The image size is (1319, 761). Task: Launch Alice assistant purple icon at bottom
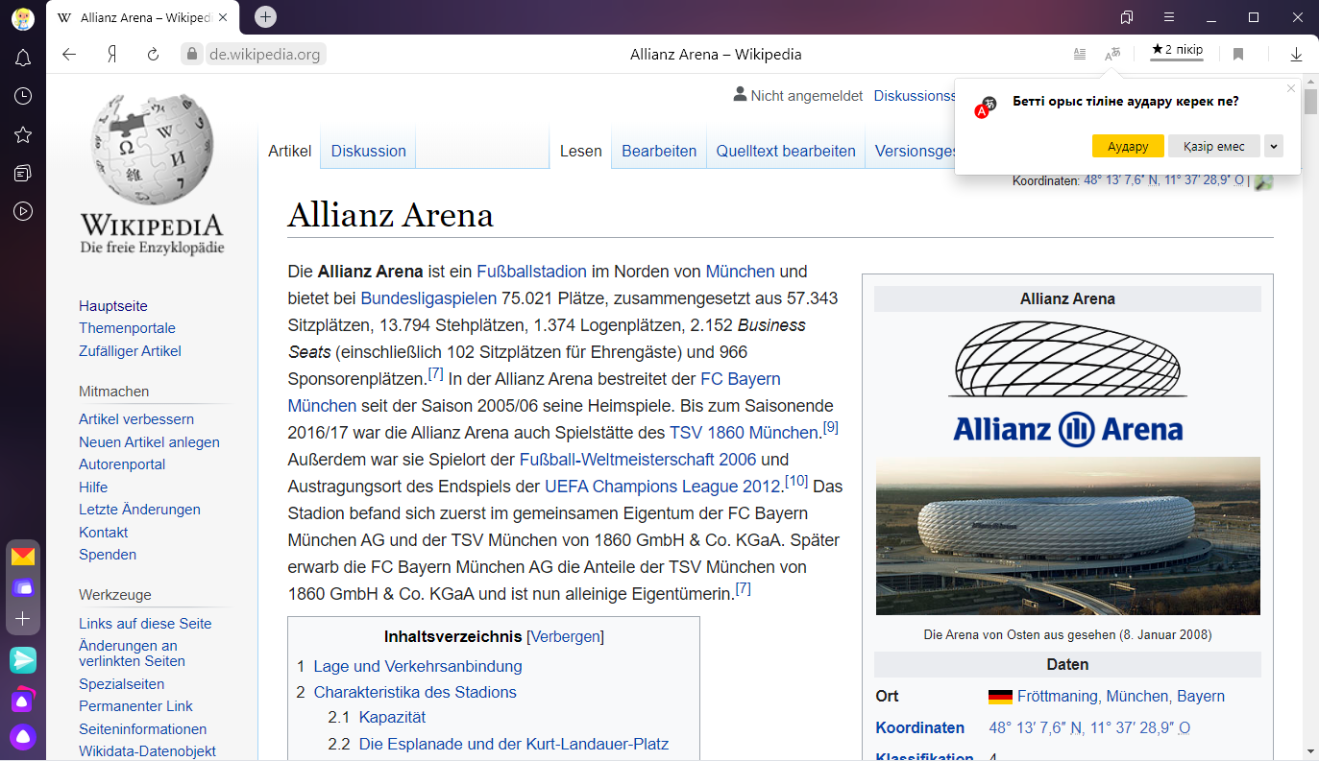[23, 737]
